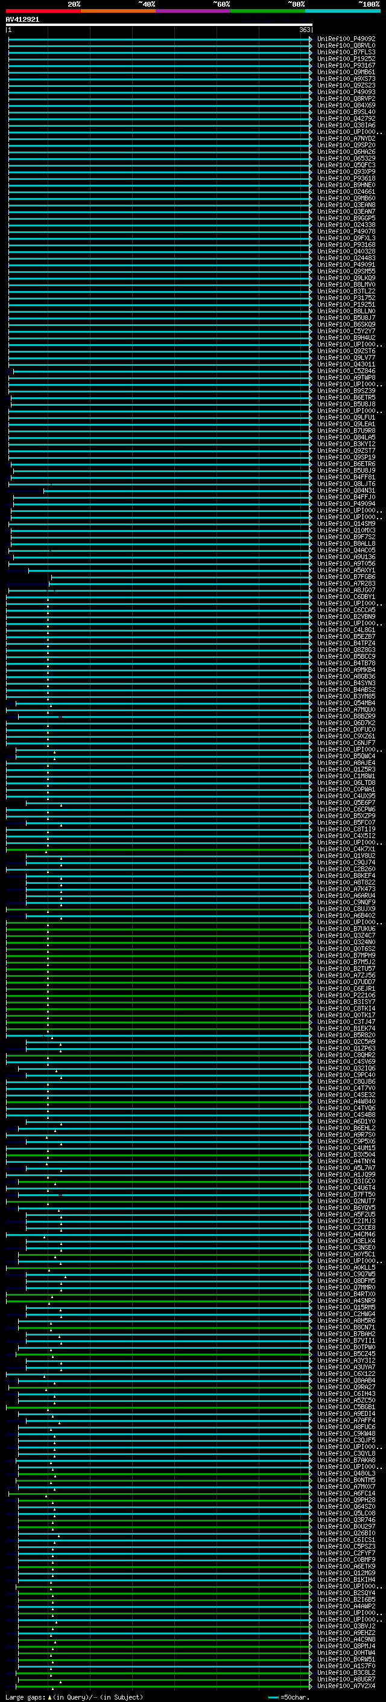The image size is (386, 1702).
Task: Click UniRef100_A8FUC6 label
Action: click(x=346, y=1427)
